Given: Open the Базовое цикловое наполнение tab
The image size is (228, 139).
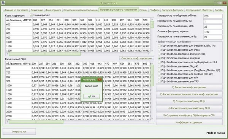Looking at the screenshot, I should (81, 10).
